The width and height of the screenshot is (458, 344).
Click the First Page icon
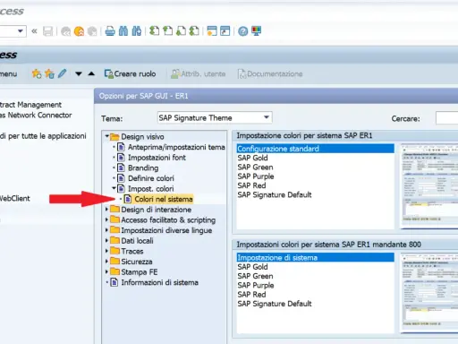pos(154,31)
